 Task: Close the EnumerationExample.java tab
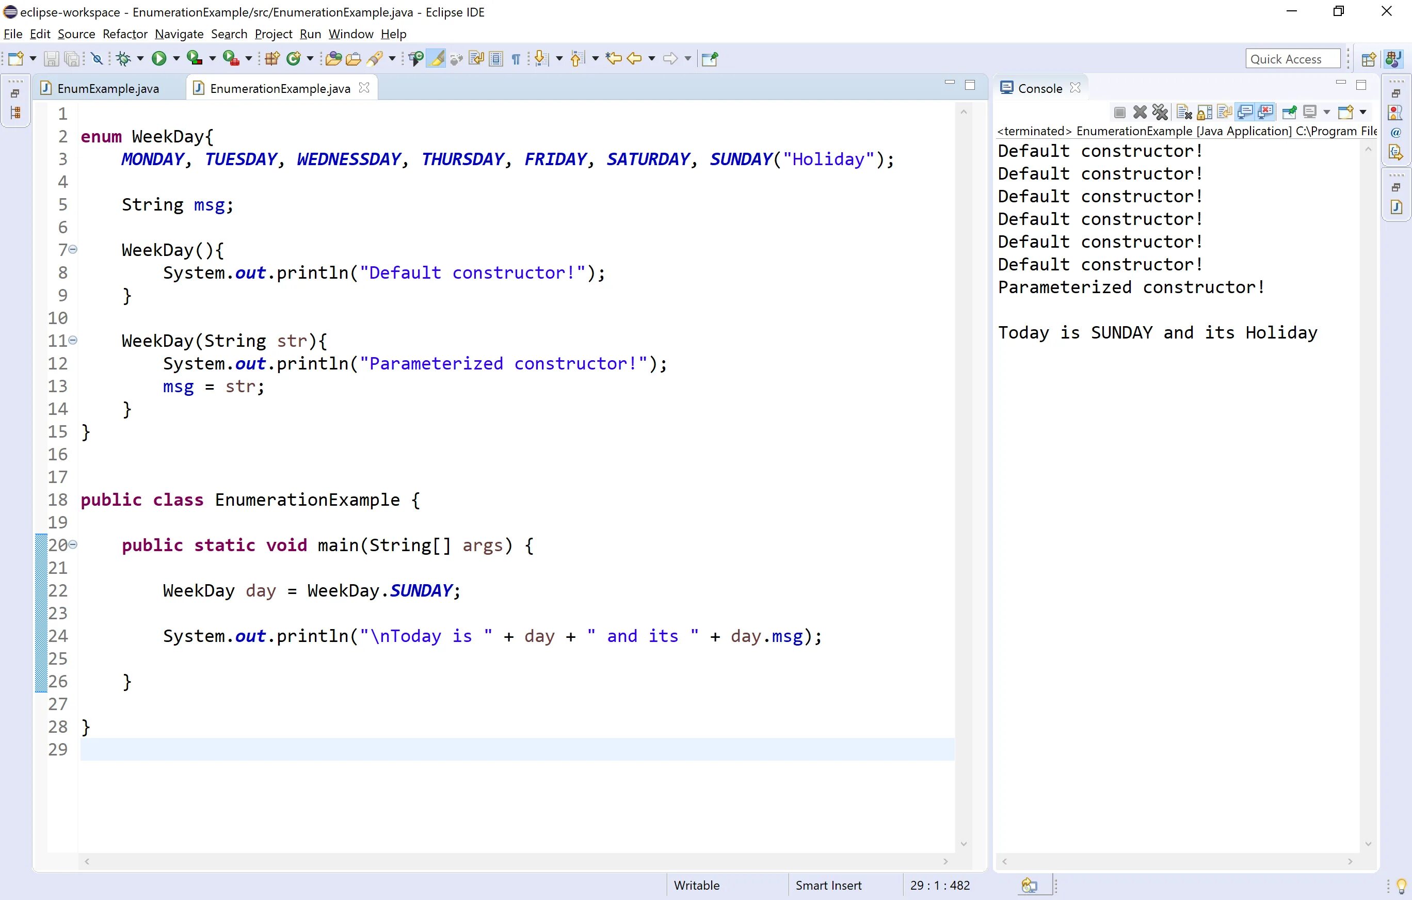click(x=364, y=87)
